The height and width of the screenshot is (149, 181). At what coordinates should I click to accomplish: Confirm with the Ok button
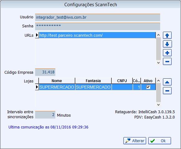(160, 141)
